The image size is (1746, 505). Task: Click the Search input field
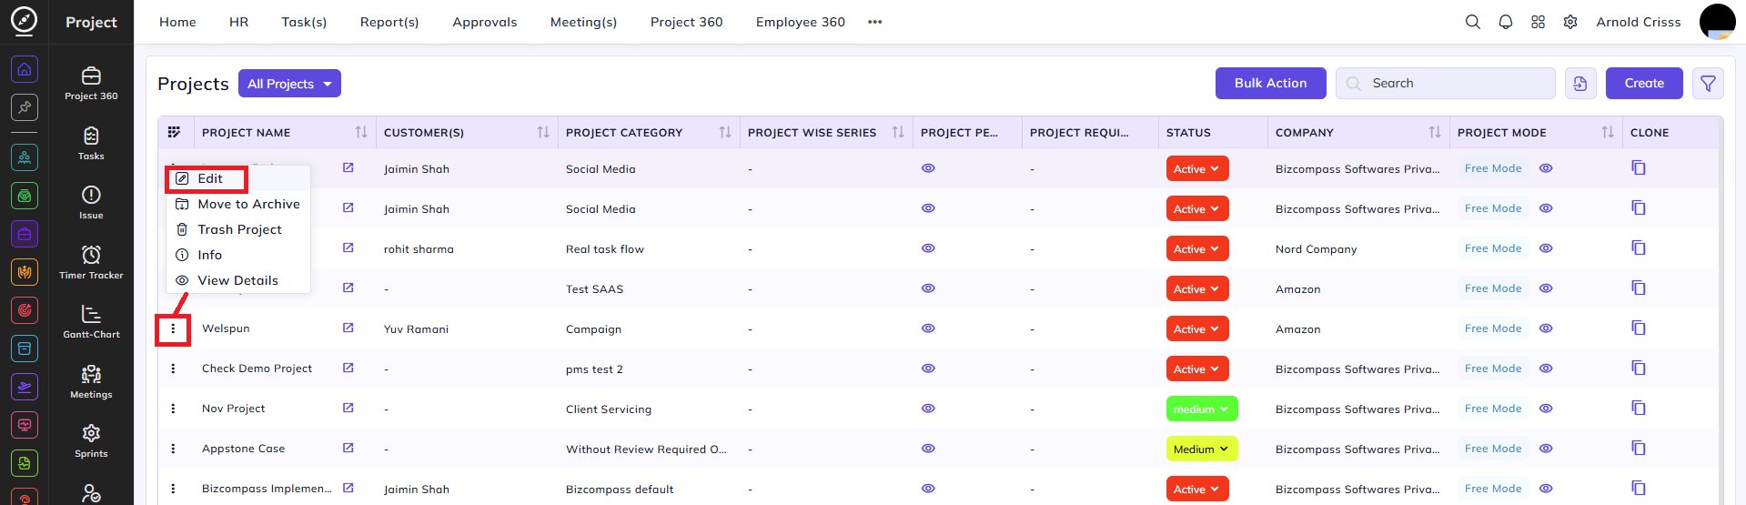[1445, 83]
